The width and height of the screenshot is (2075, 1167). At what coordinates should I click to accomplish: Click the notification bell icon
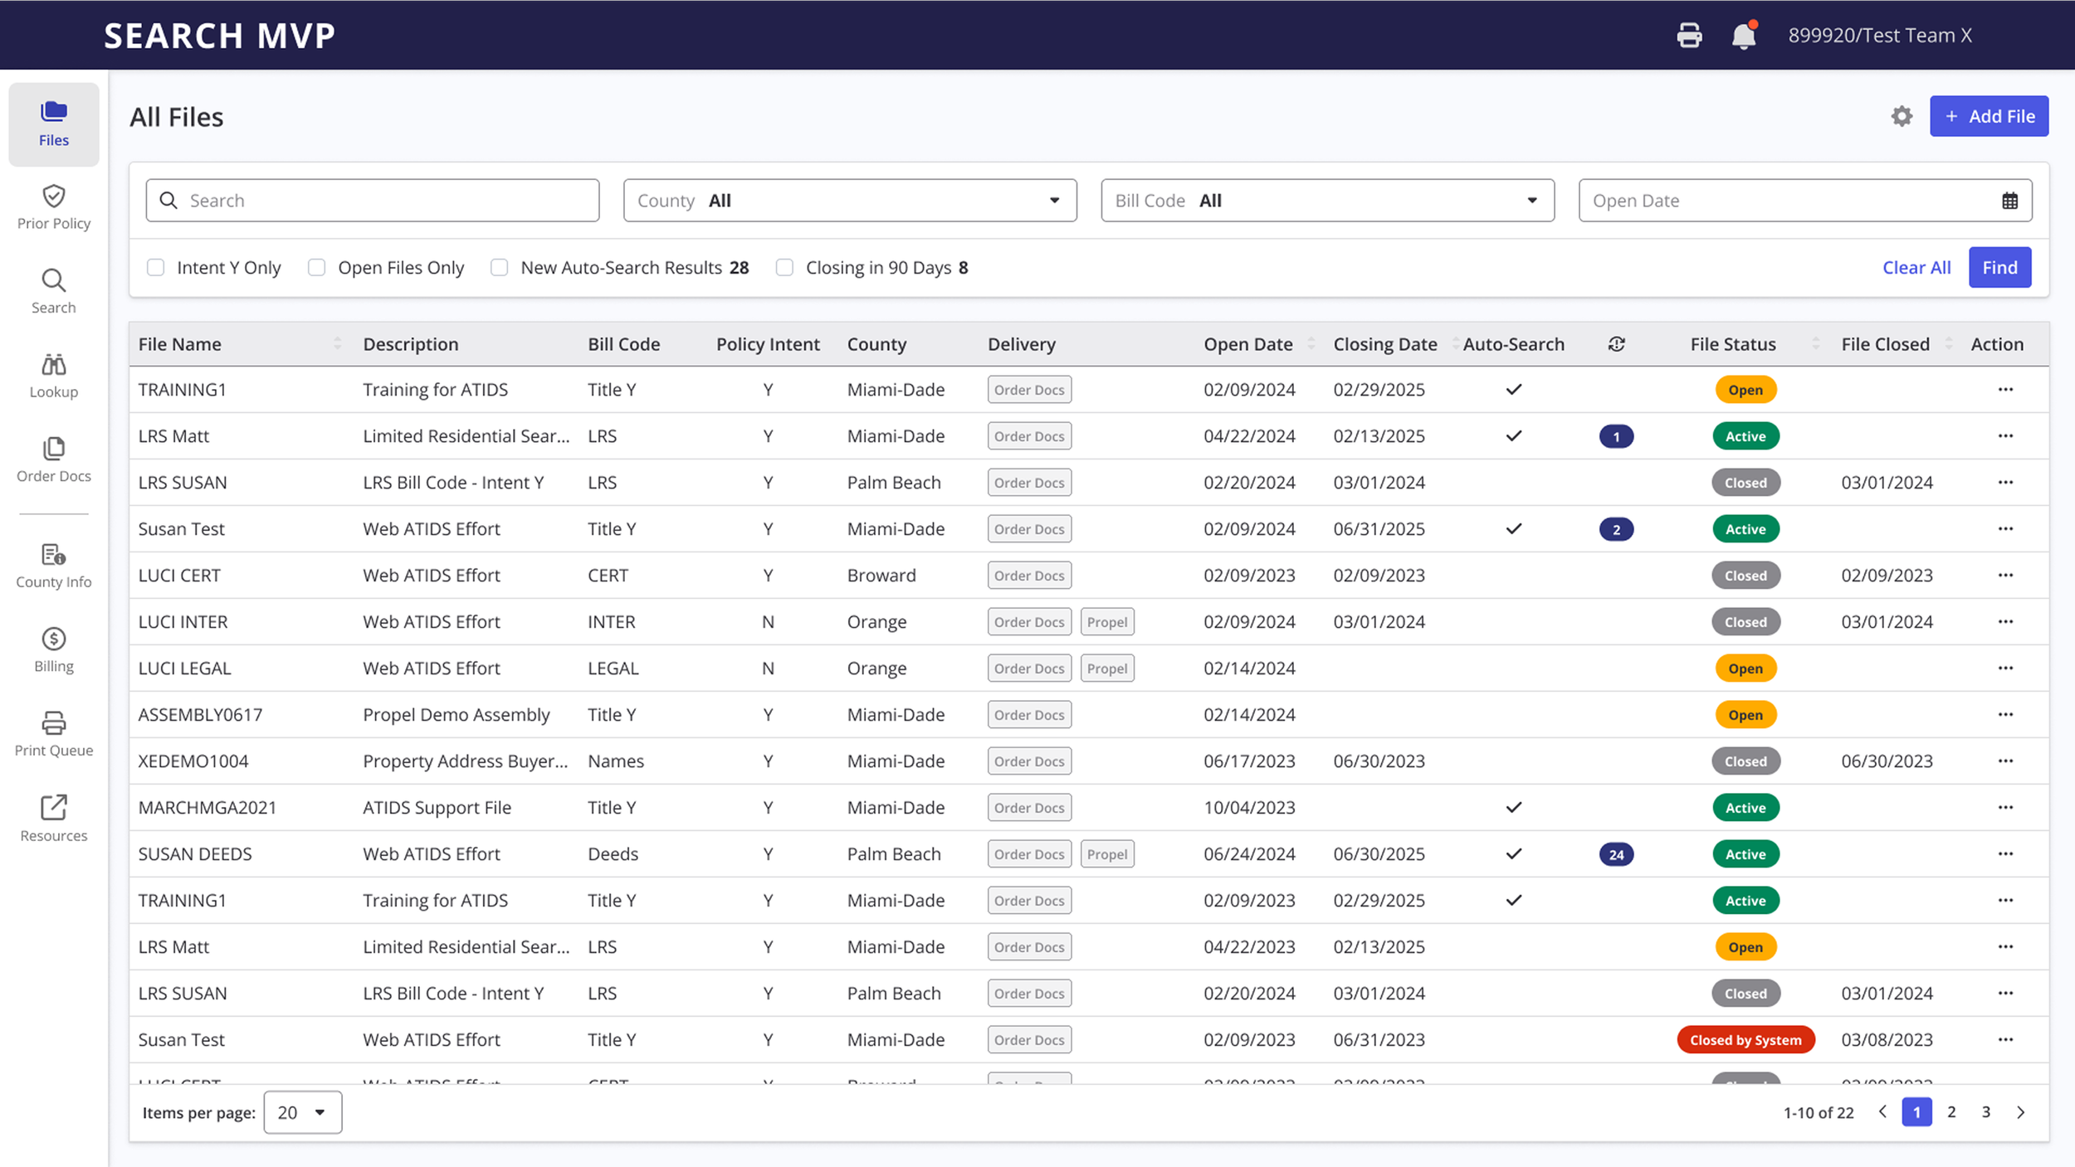click(1744, 36)
